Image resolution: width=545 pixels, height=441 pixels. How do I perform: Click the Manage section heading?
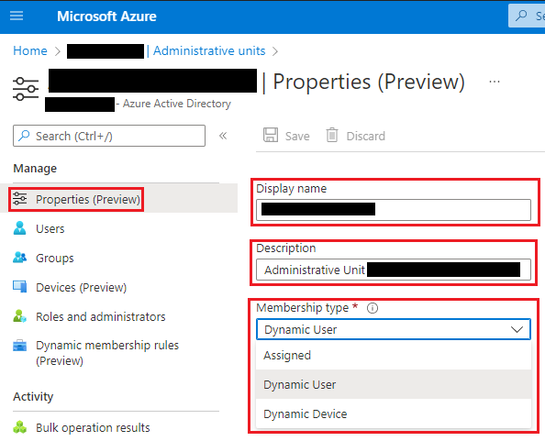pyautogui.click(x=35, y=169)
